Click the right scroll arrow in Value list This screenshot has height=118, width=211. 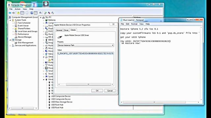tap(112, 85)
